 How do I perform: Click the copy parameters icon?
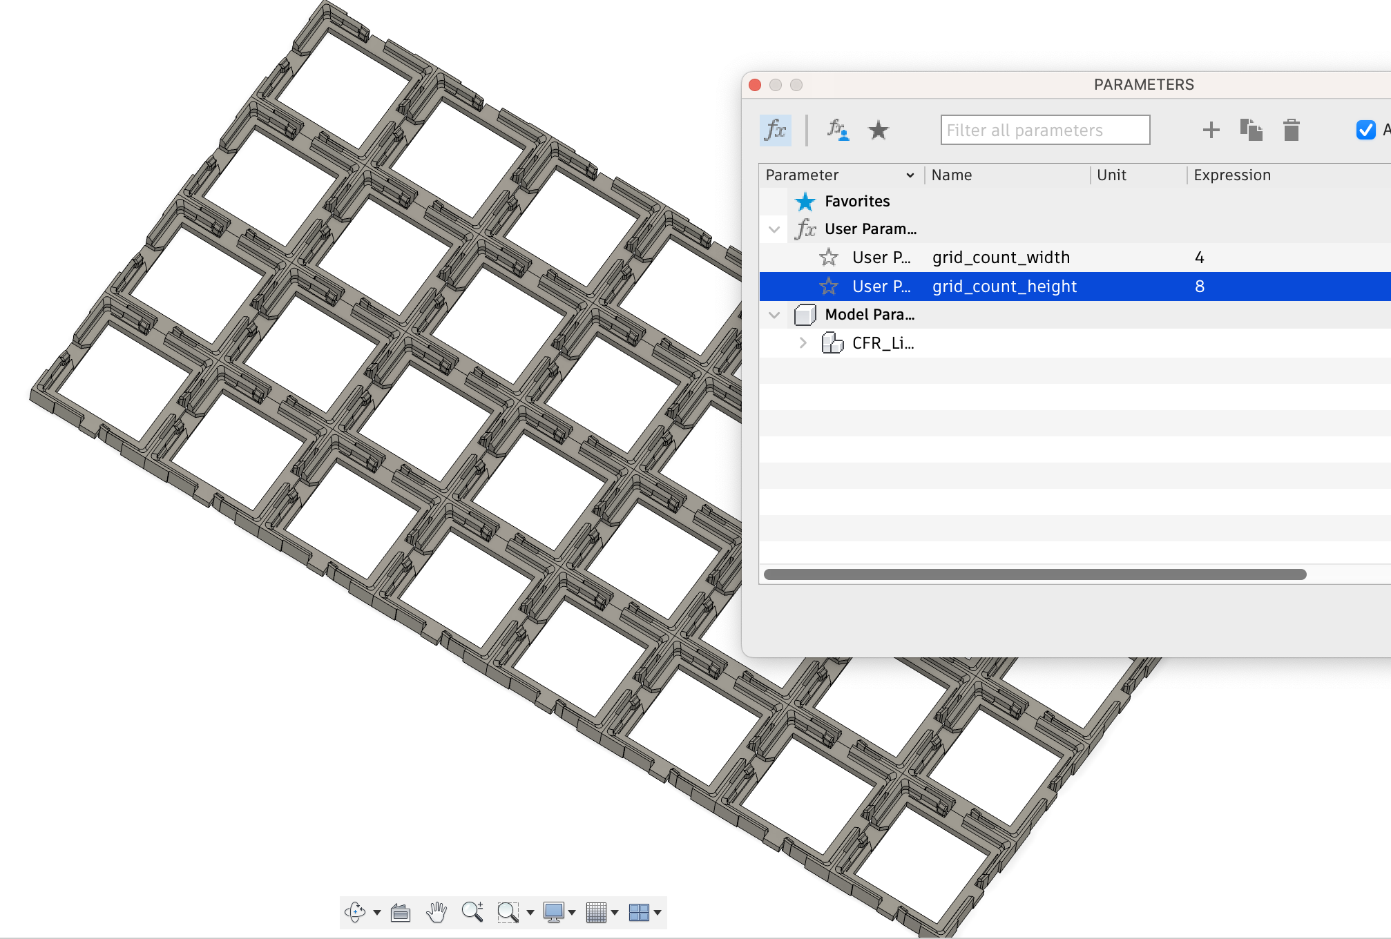pyautogui.click(x=1251, y=130)
